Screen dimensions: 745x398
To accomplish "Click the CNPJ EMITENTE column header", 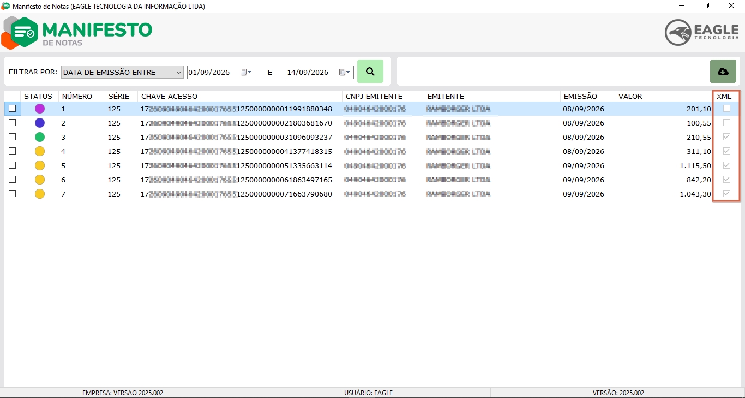I will (x=383, y=96).
